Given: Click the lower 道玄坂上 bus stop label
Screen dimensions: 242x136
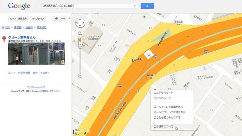Looking at the screenshot, I should [x=151, y=76].
